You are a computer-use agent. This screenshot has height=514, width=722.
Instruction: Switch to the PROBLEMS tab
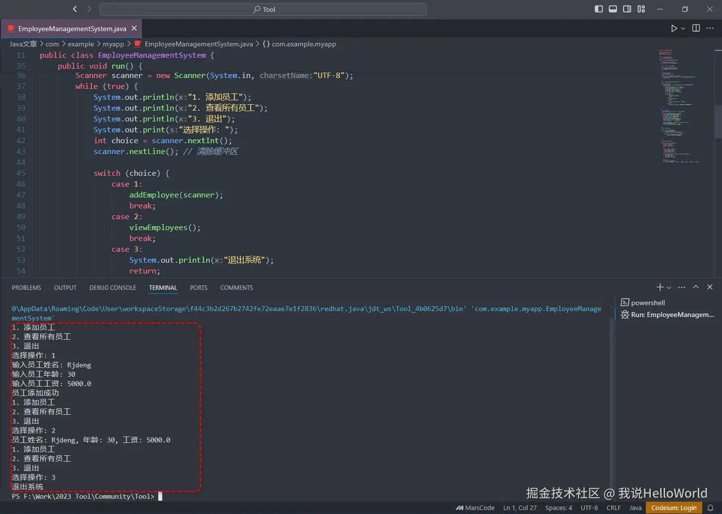click(26, 287)
